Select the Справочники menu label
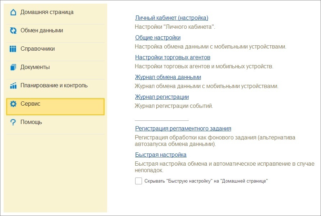321x216 pixels. [x=37, y=49]
